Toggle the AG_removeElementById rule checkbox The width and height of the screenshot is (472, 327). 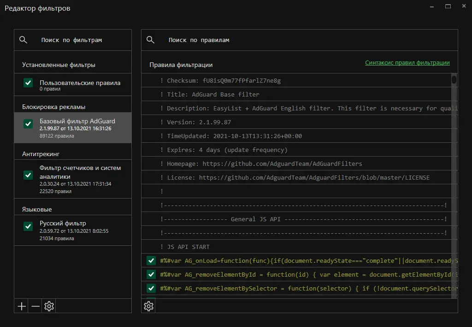click(x=151, y=274)
